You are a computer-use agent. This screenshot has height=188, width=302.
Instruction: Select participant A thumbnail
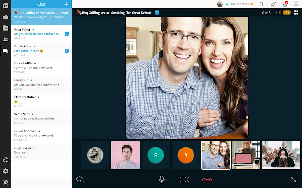pos(186,155)
